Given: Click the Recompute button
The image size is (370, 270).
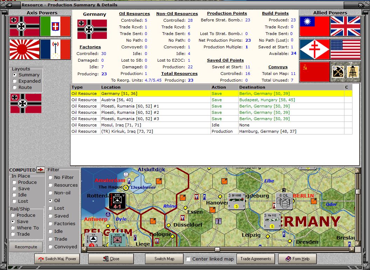Looking at the screenshot, I should click(26, 247).
